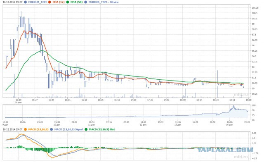Click the 15:10 time axis label

point(19,100)
